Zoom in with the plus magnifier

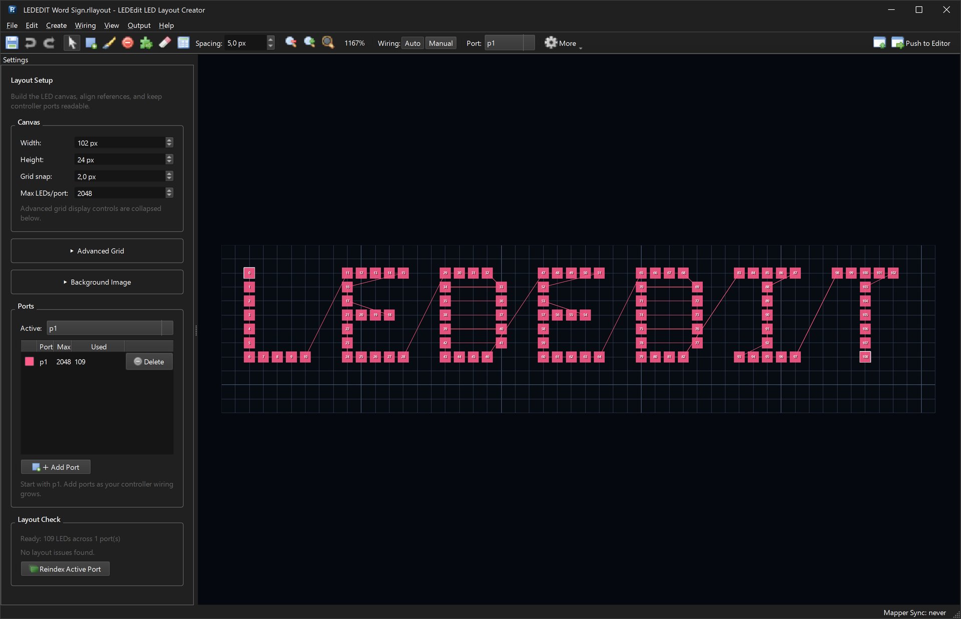[309, 42]
